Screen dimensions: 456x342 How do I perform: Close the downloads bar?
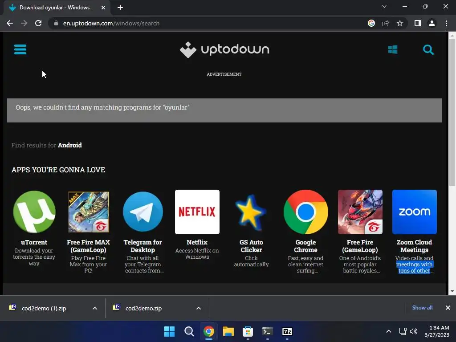click(448, 308)
